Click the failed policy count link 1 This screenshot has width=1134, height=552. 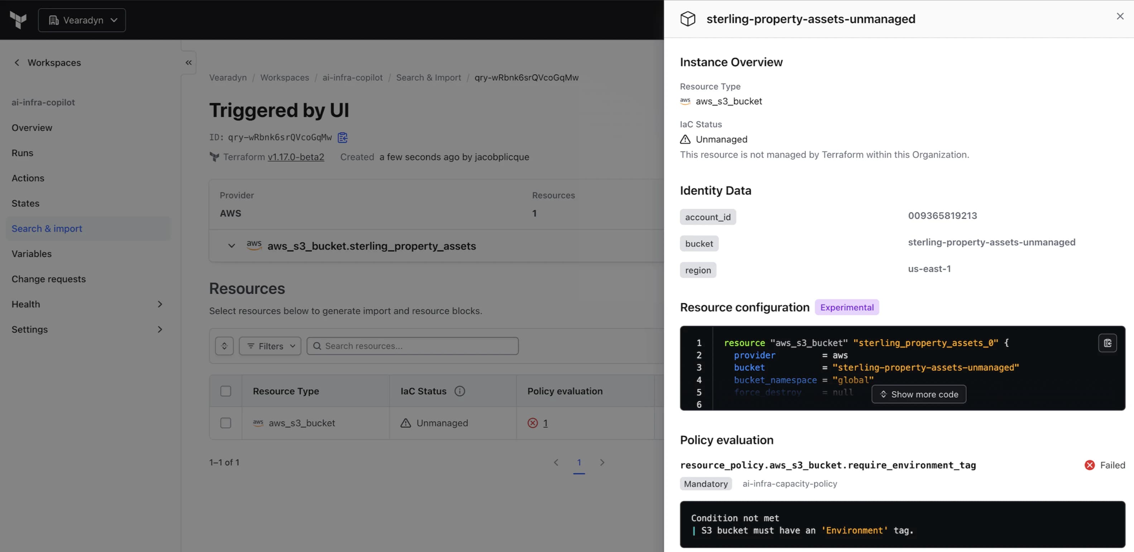pos(545,423)
